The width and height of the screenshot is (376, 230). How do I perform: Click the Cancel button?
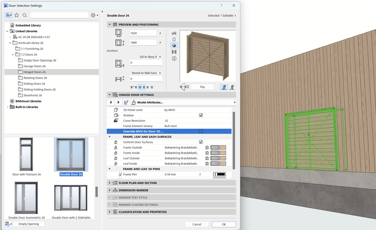coord(197,224)
